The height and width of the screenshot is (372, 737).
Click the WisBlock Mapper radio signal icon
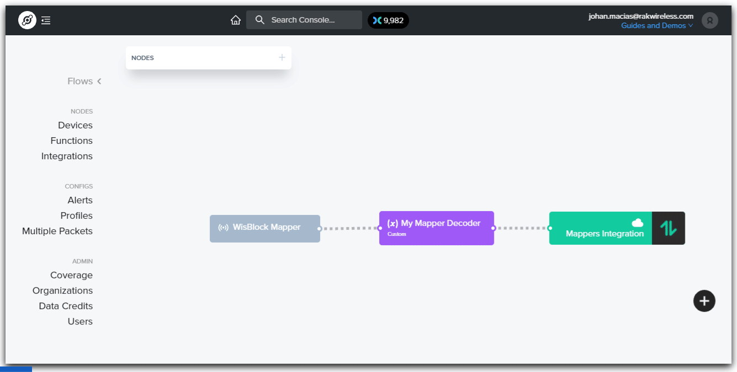(x=224, y=227)
